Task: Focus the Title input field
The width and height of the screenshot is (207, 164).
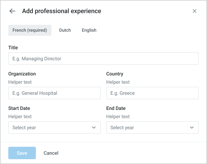Action: (x=103, y=59)
